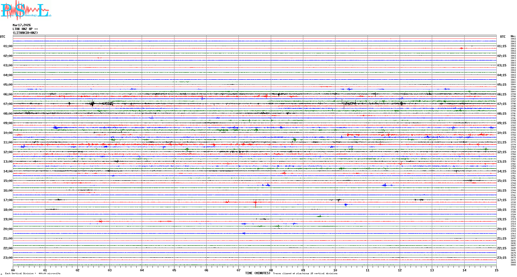This screenshot has width=517, height=277.
Task: Click minute marker 15 on bottom axis
Action: point(496,270)
